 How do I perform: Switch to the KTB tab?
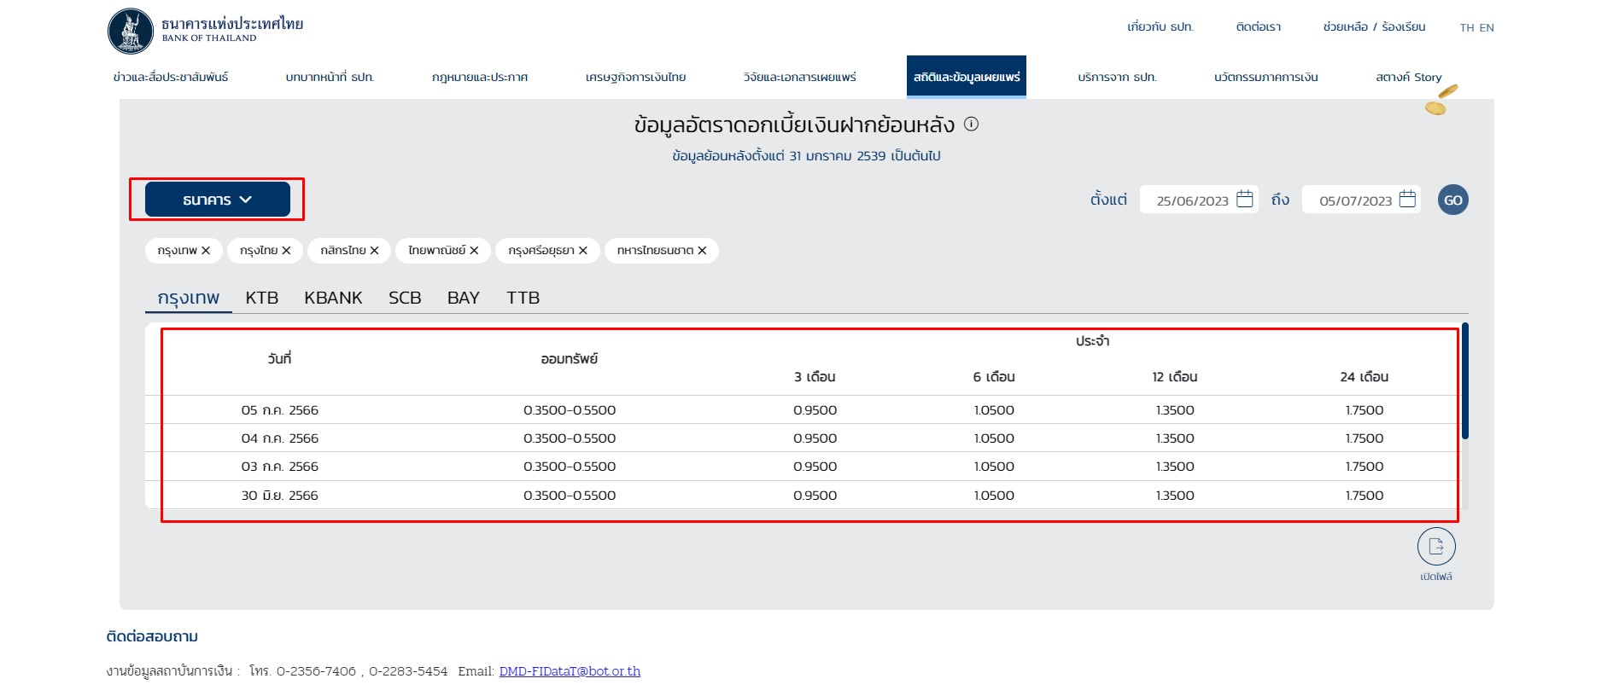coord(262,298)
